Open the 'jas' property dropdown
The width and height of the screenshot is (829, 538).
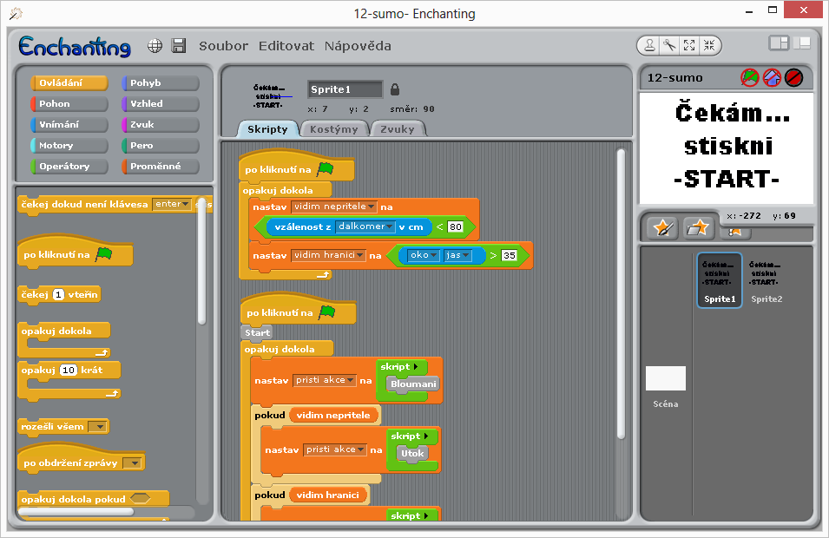457,255
